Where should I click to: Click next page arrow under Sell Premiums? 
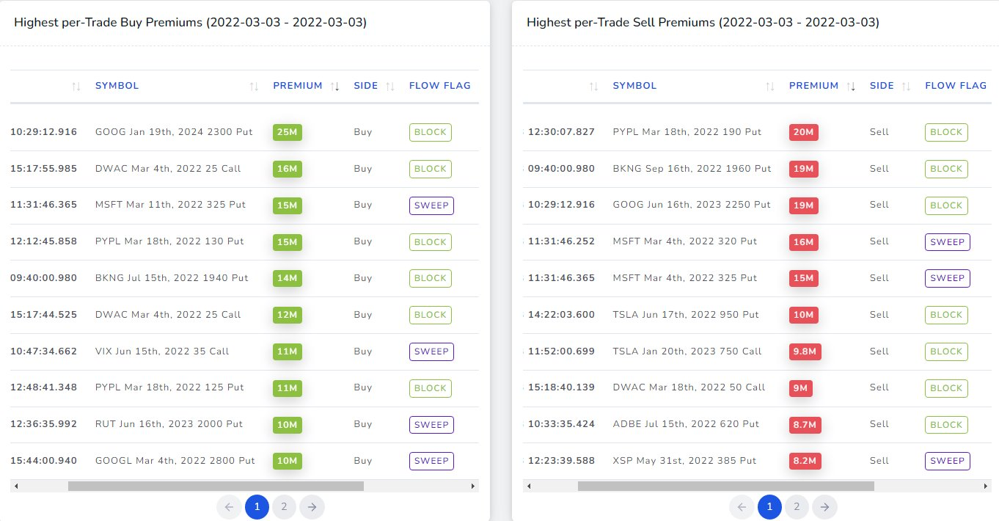coord(825,506)
